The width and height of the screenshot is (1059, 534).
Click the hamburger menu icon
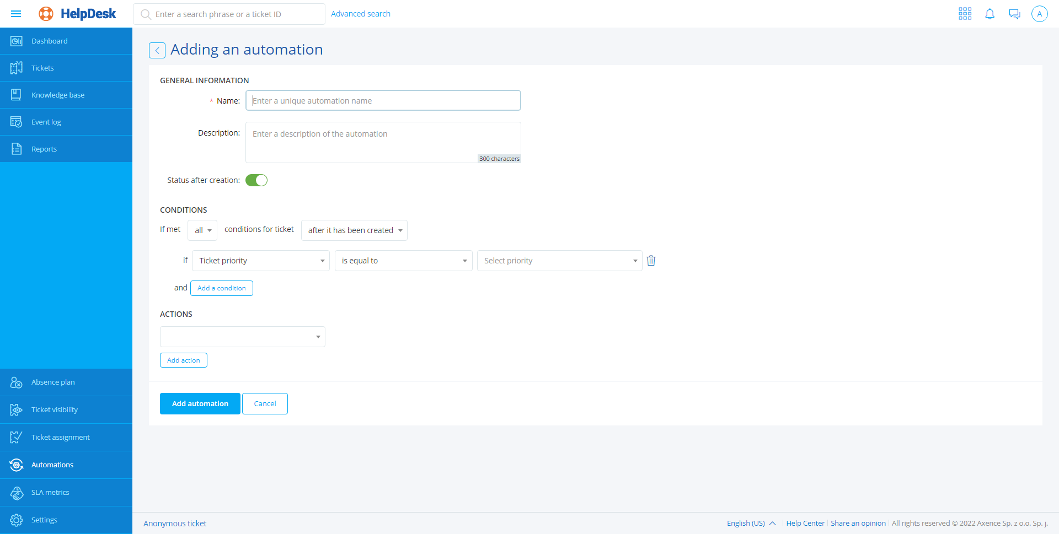point(16,14)
